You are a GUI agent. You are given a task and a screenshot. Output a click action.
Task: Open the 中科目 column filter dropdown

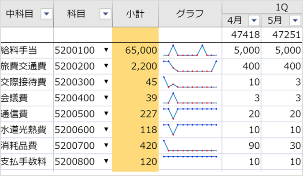coord(46,14)
